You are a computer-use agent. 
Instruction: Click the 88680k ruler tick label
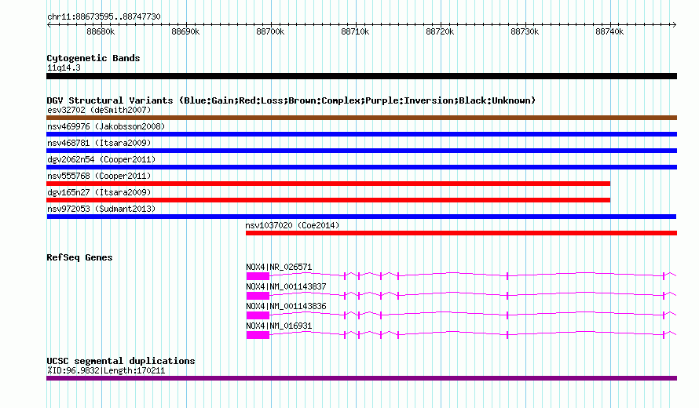click(x=101, y=31)
